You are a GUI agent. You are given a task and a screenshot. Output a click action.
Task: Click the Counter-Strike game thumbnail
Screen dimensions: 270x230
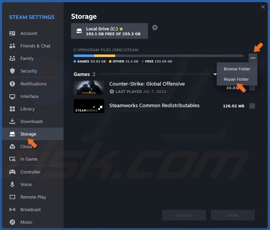89,88
